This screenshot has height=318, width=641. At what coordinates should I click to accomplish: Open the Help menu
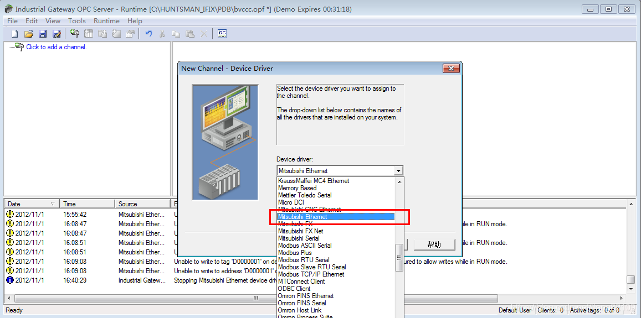pyautogui.click(x=135, y=21)
